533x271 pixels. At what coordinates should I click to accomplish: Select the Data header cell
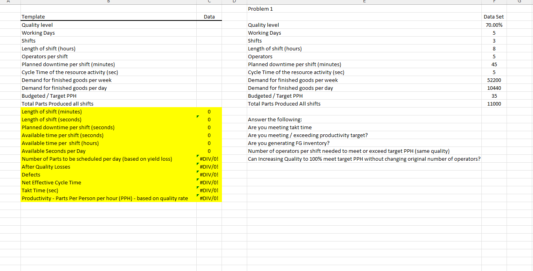[x=209, y=17]
